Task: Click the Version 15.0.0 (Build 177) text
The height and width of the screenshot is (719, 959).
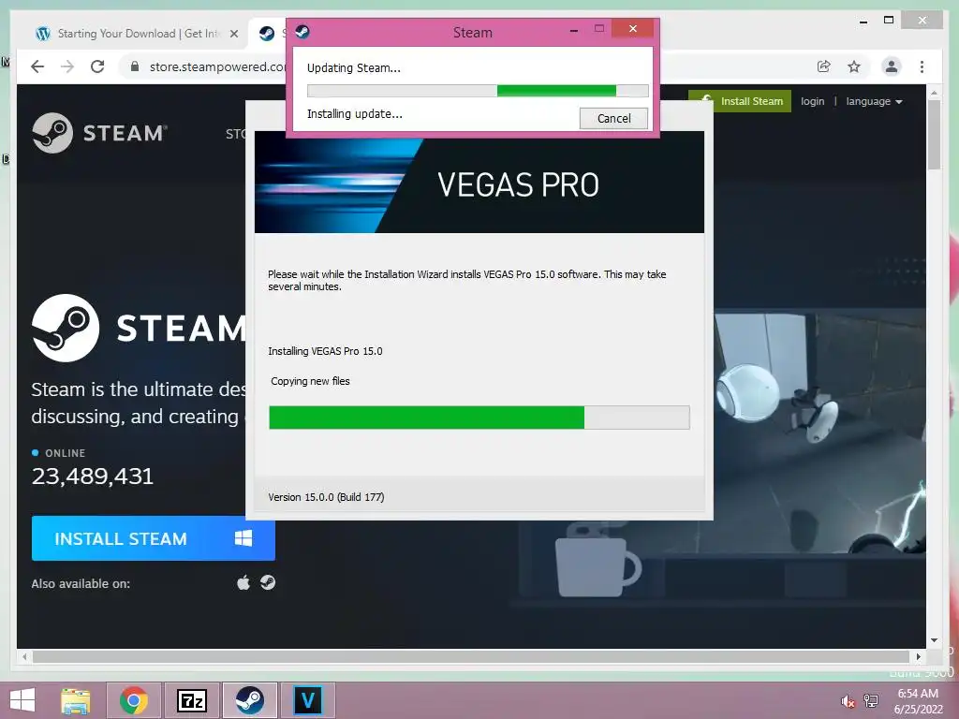Action: pos(326,497)
